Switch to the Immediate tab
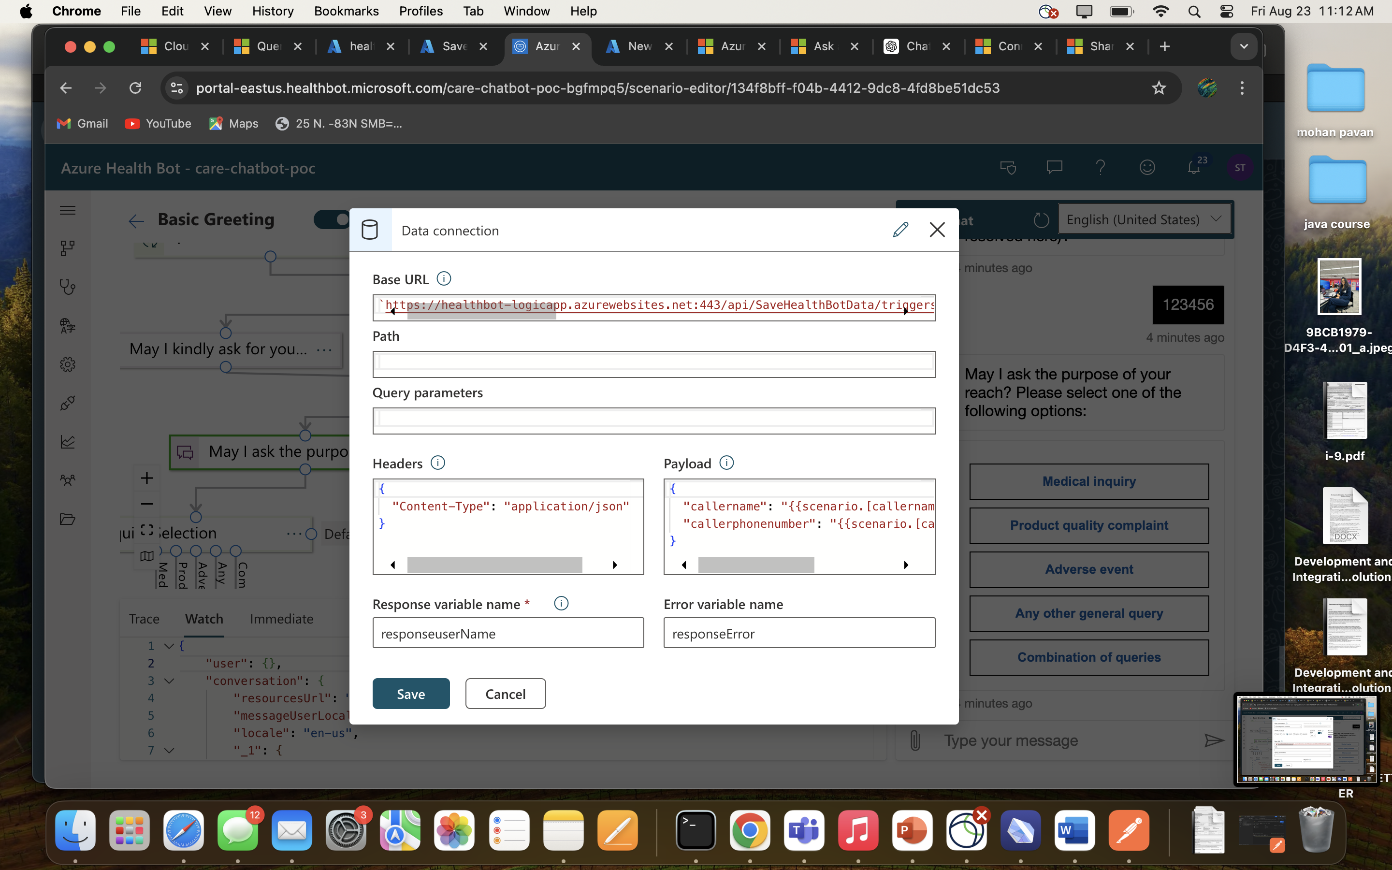1392x870 pixels. point(281,619)
